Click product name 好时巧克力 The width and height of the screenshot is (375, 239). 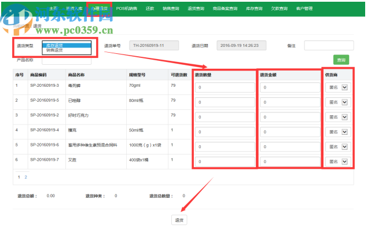tap(79, 115)
